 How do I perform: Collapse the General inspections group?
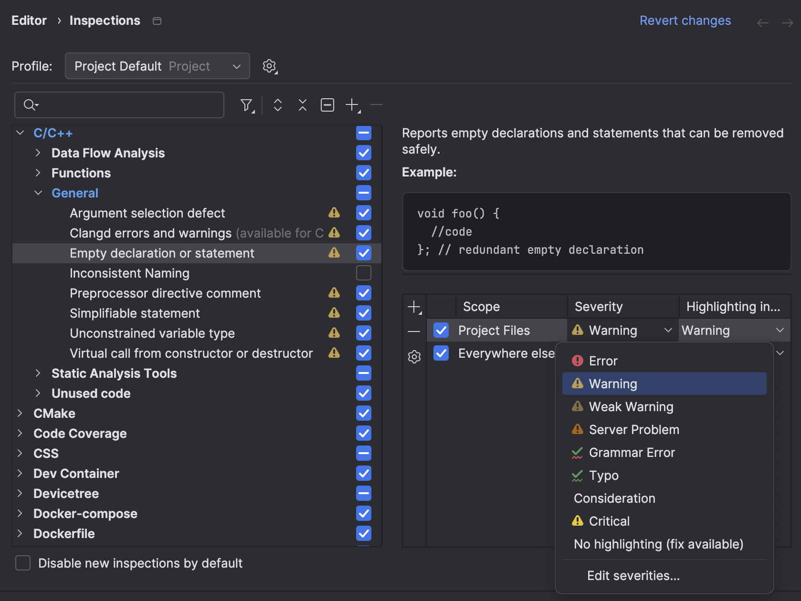click(x=38, y=193)
